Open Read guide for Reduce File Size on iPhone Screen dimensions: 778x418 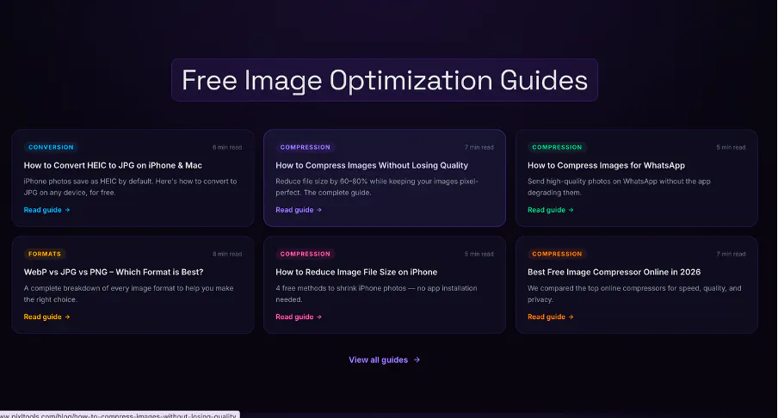(x=299, y=317)
